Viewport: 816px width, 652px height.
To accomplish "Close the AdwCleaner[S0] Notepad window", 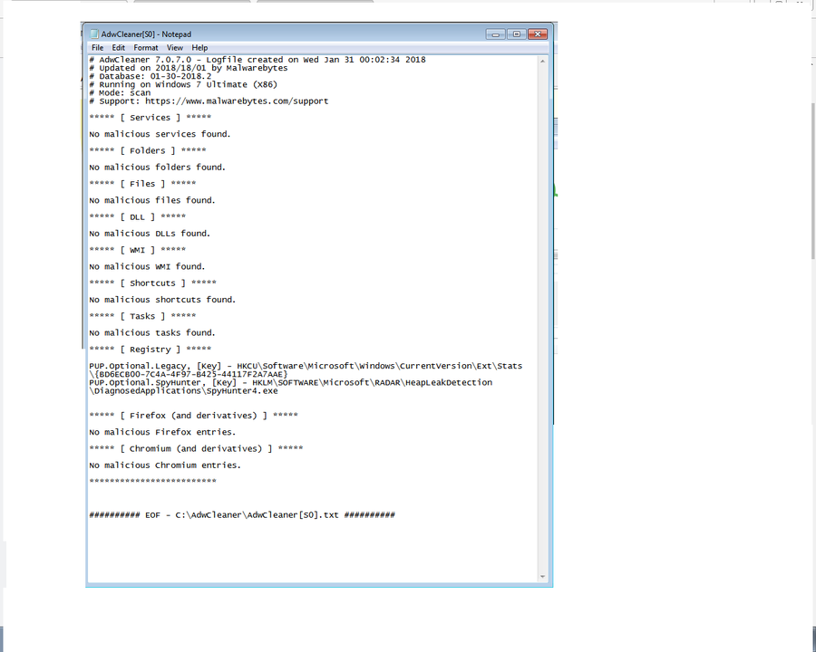I will point(537,34).
